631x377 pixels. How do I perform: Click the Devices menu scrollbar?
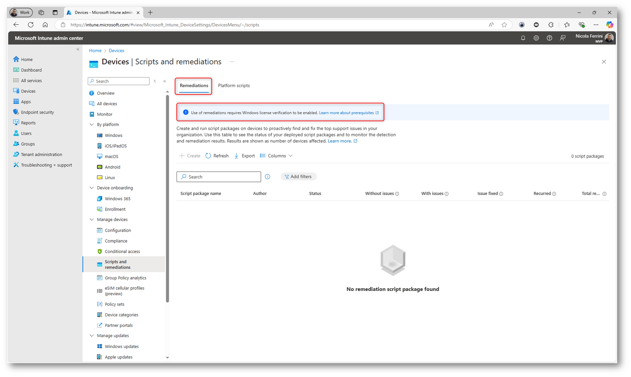pos(167,198)
